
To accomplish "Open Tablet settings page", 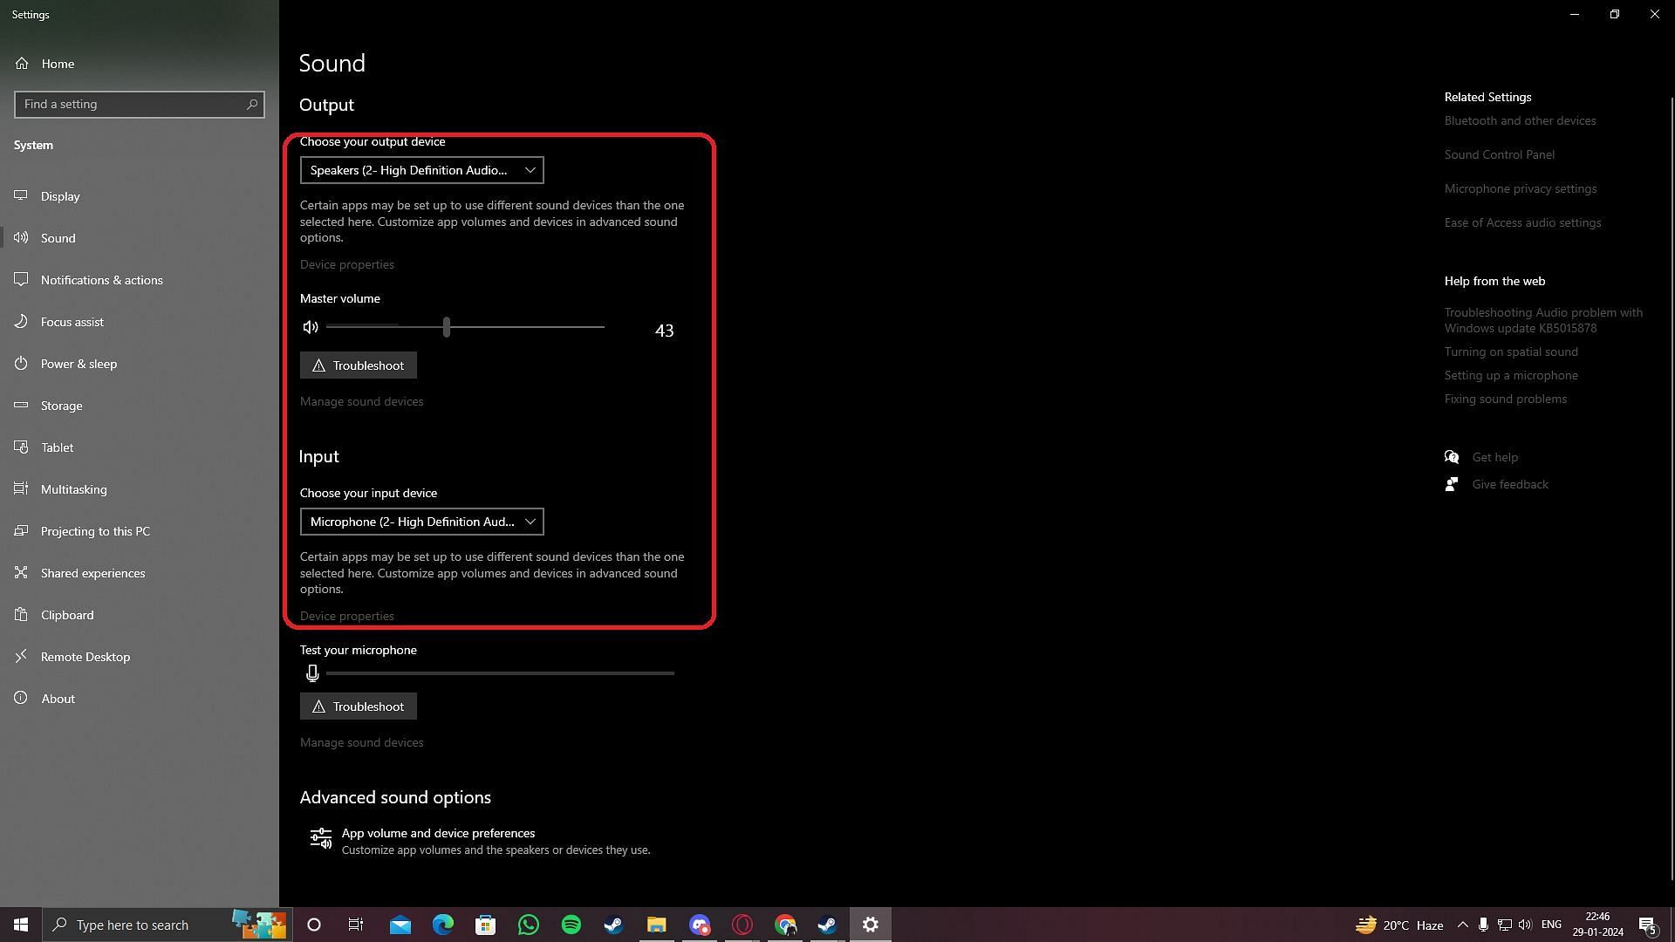I will (x=140, y=447).
